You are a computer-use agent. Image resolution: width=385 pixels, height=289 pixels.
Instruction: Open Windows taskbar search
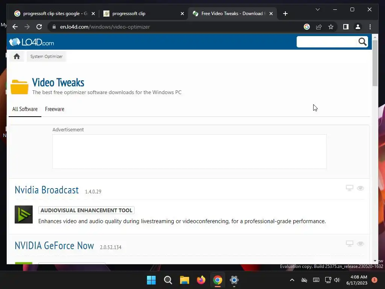168,280
